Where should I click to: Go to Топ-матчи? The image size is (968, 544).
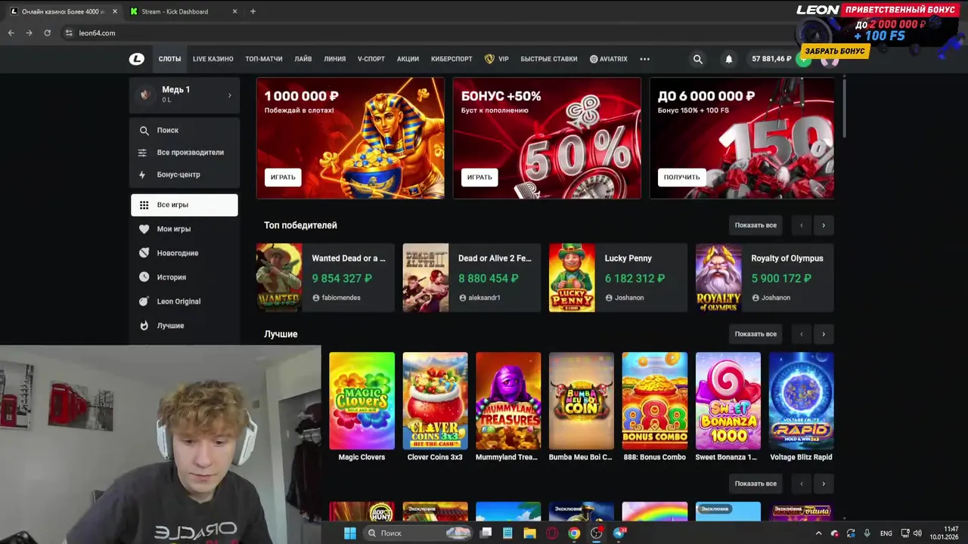(x=264, y=59)
